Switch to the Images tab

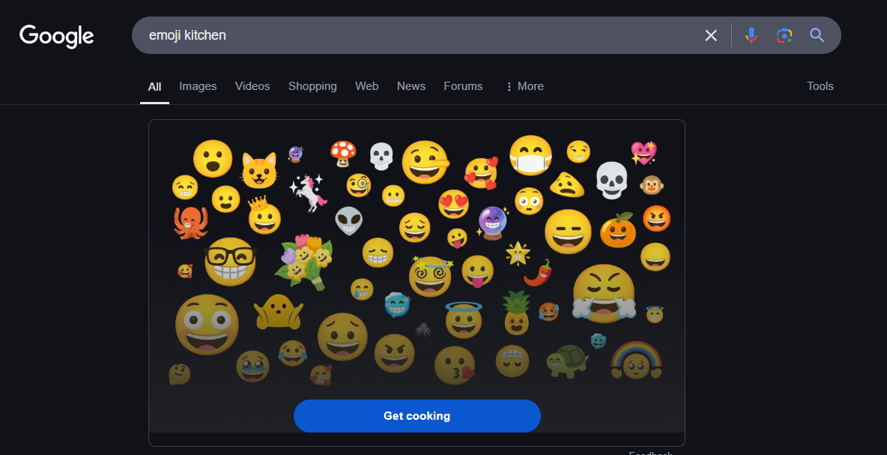(x=198, y=86)
